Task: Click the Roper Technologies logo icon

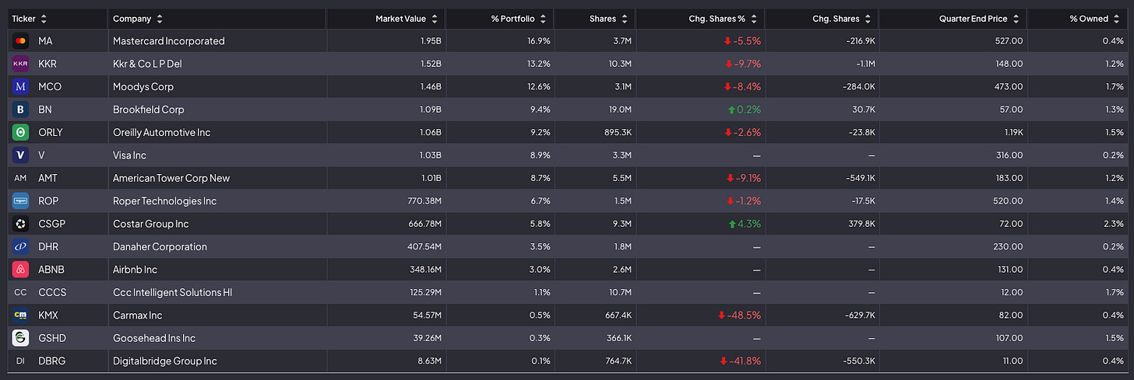Action: (21, 201)
